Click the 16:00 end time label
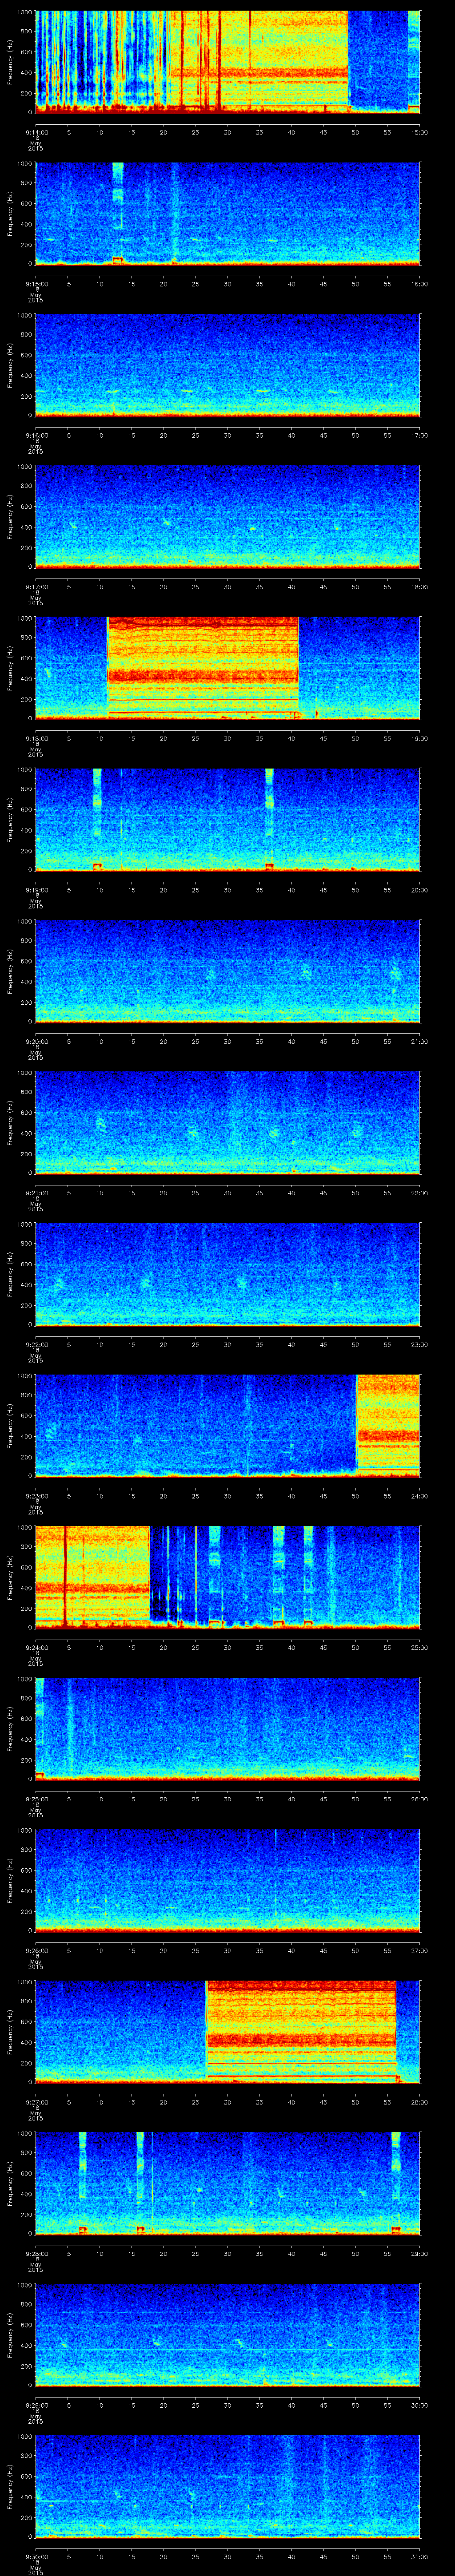This screenshot has width=455, height=2576. click(420, 284)
